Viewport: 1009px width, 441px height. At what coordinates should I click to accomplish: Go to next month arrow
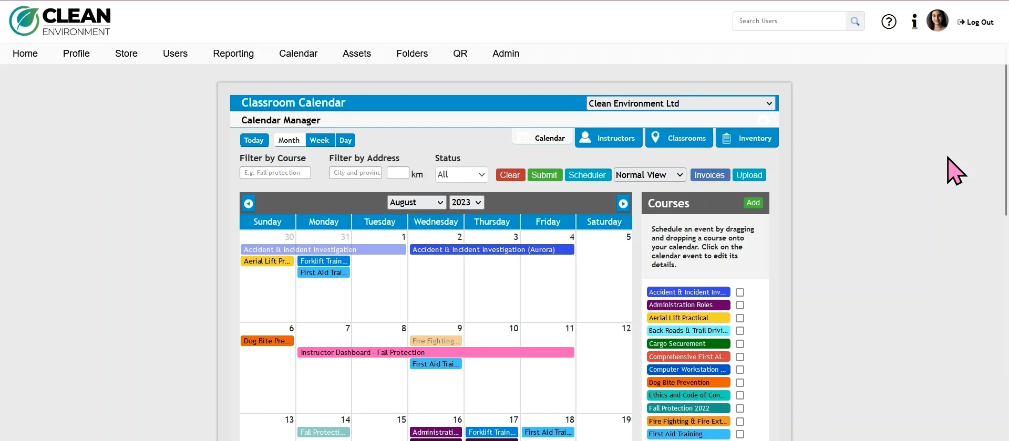click(x=623, y=203)
